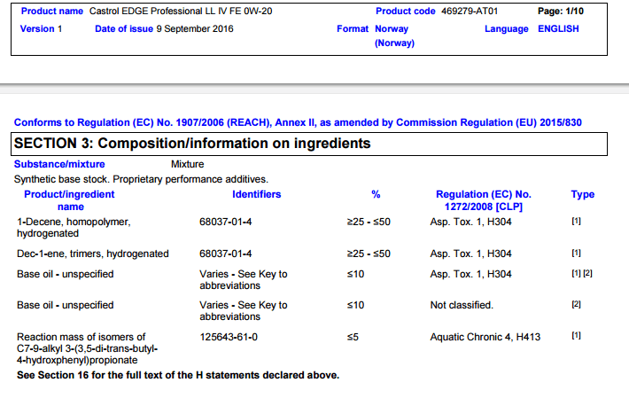This screenshot has width=629, height=398.
Task: Click the 'Identifiers' column header
Action: tap(256, 194)
